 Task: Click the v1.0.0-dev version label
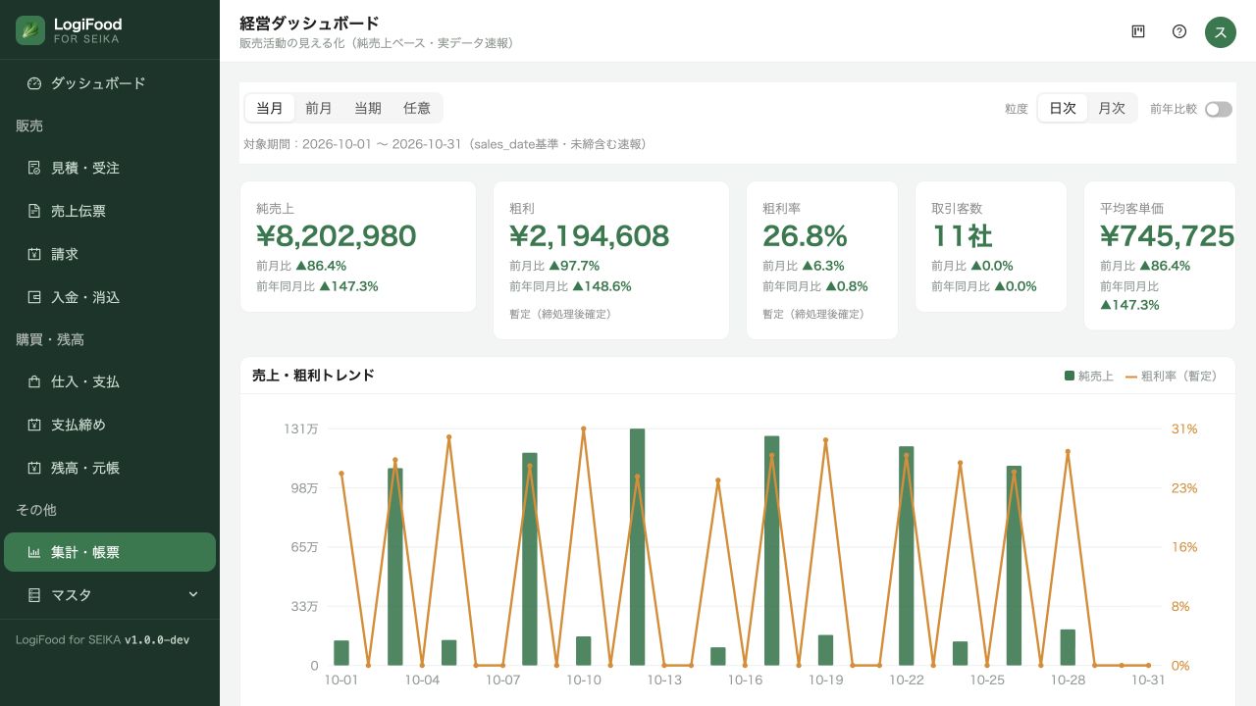click(157, 639)
